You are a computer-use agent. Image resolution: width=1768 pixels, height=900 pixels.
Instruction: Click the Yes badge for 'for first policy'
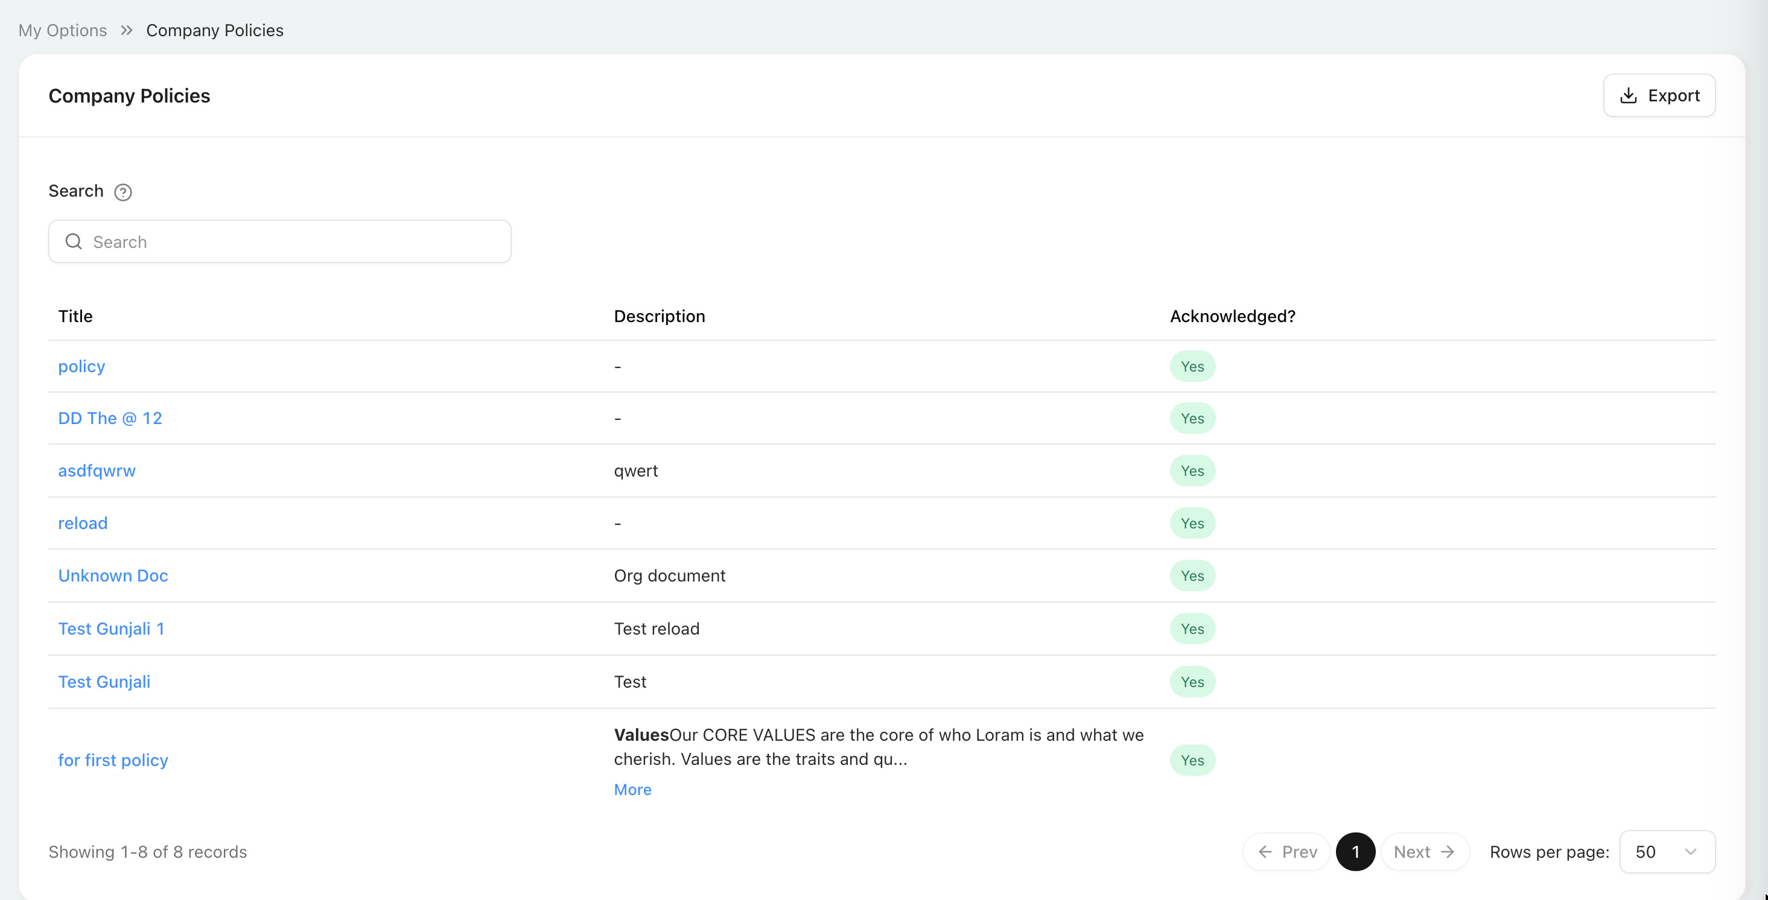point(1193,760)
